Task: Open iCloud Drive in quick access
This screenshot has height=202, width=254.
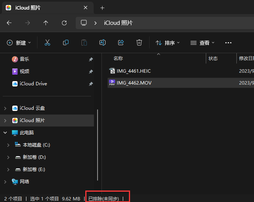Action: pyautogui.click(x=33, y=83)
